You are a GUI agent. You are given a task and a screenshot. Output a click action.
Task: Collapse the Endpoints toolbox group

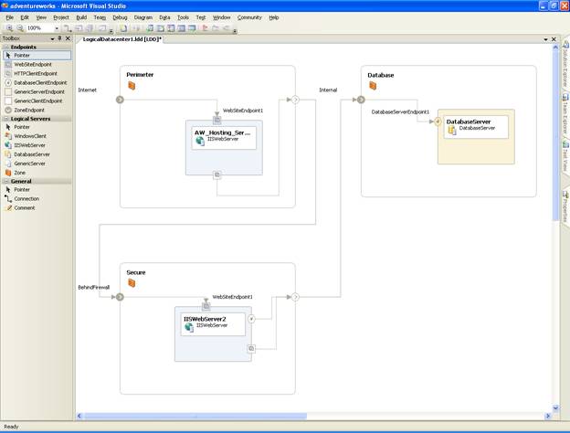click(6, 47)
